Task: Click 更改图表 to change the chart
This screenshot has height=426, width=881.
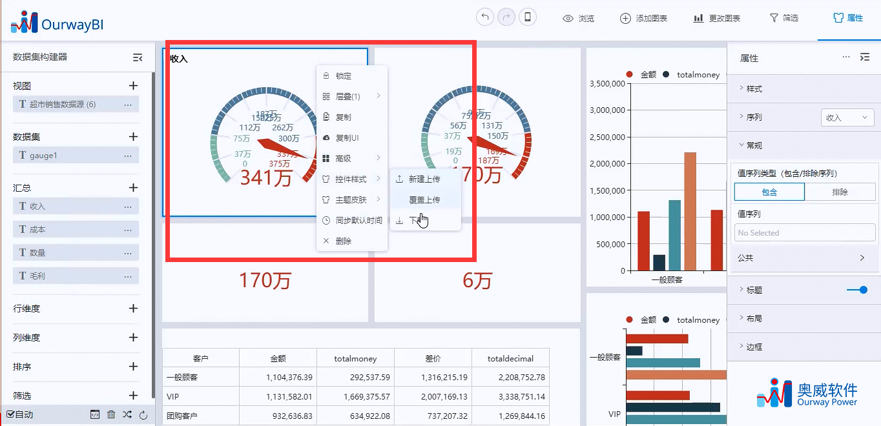Action: pyautogui.click(x=717, y=18)
